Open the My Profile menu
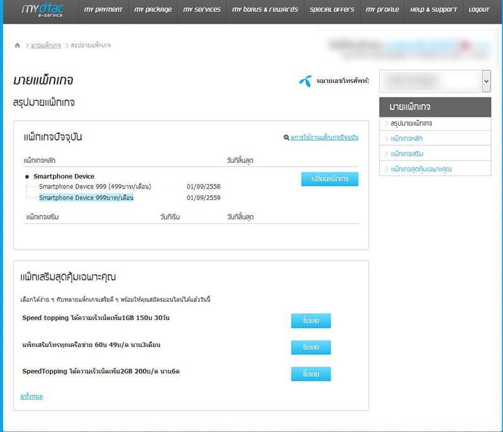503x432 pixels. tap(382, 9)
